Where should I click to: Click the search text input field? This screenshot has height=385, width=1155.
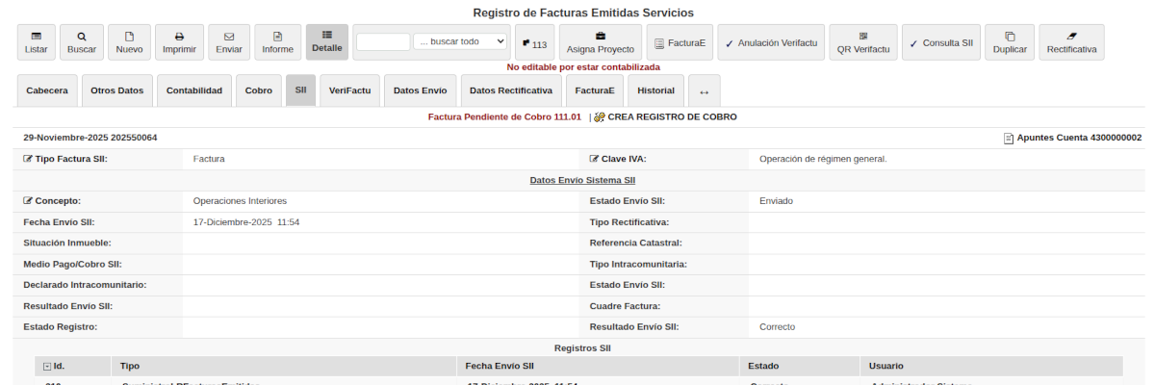[383, 42]
